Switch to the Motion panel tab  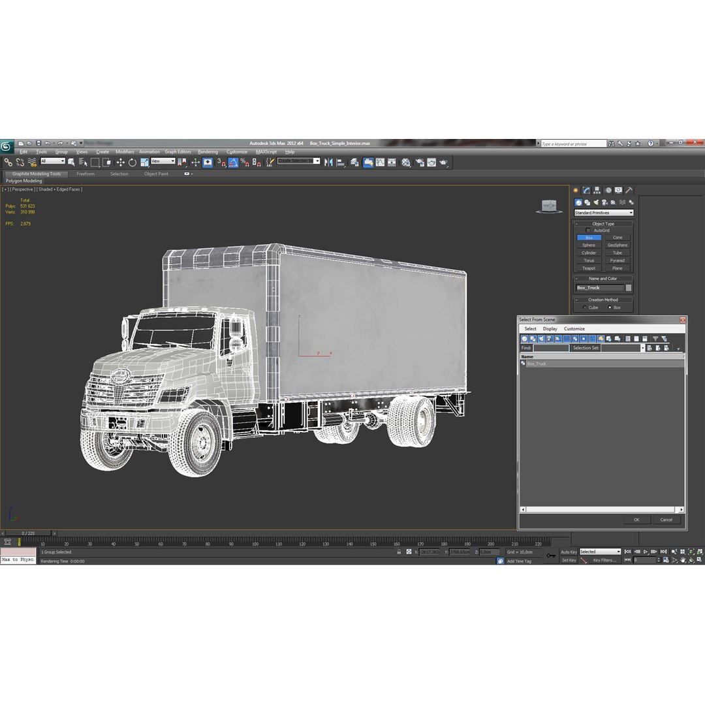click(x=608, y=190)
